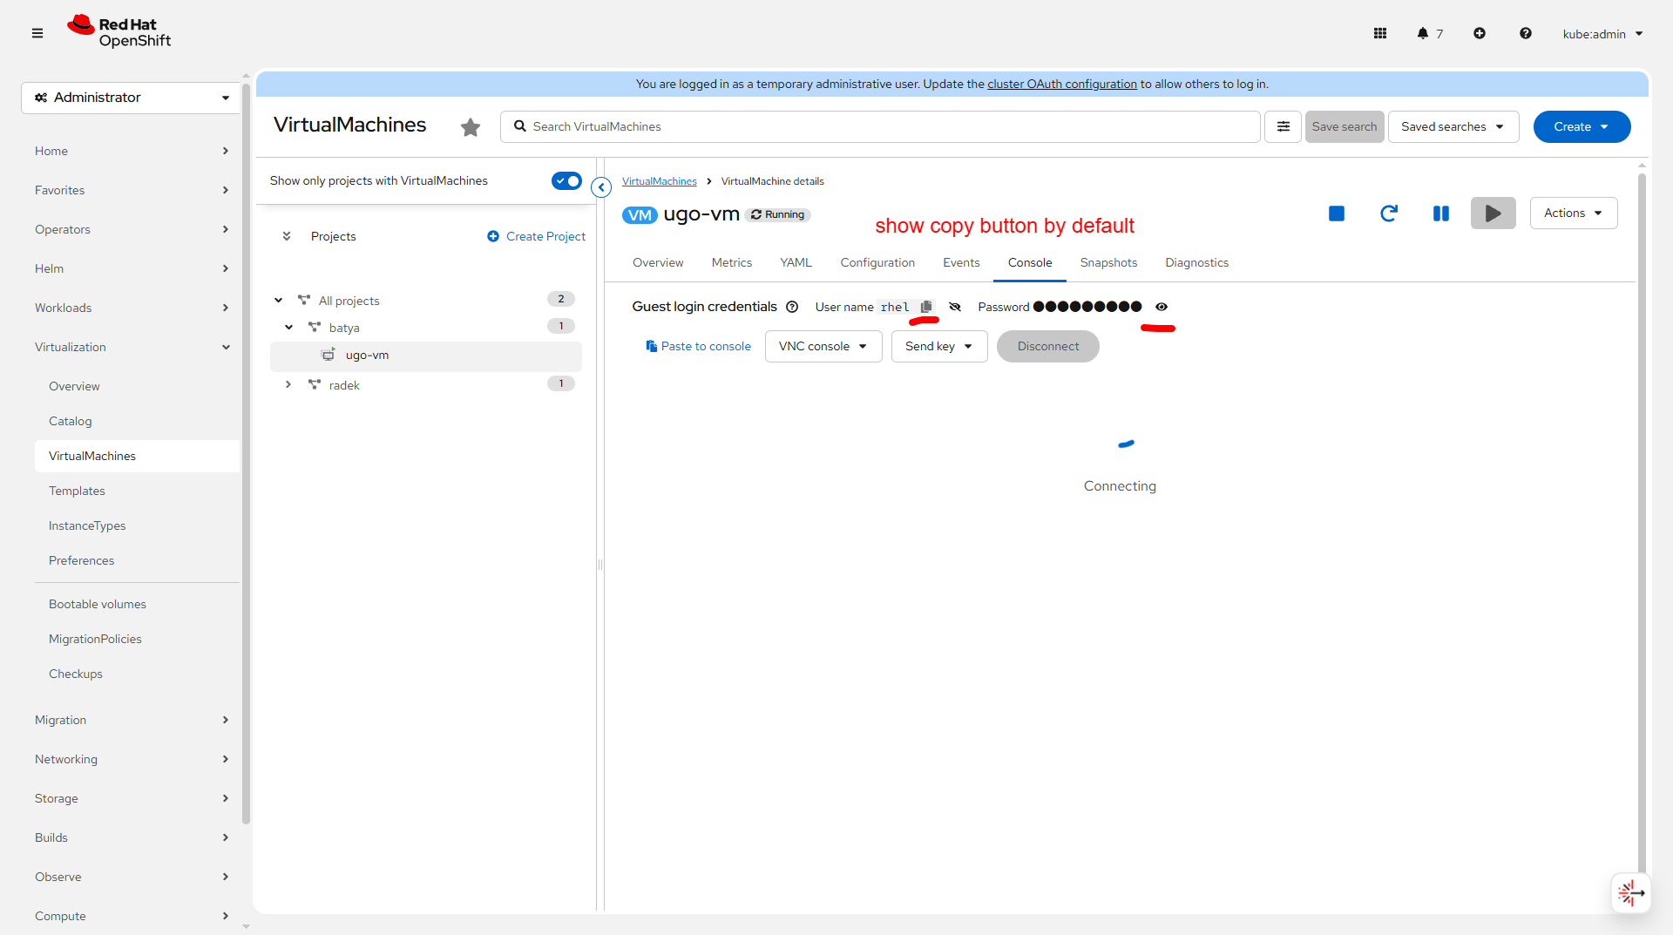This screenshot has width=1673, height=935.
Task: Switch to the Events tab
Action: click(x=961, y=262)
